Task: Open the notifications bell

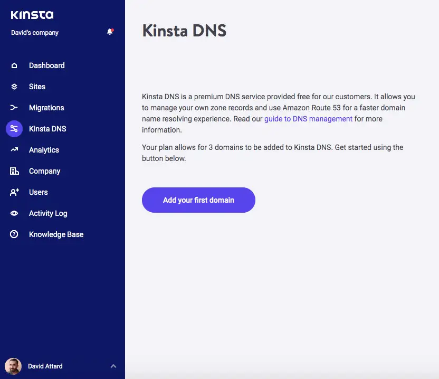Action: [110, 32]
